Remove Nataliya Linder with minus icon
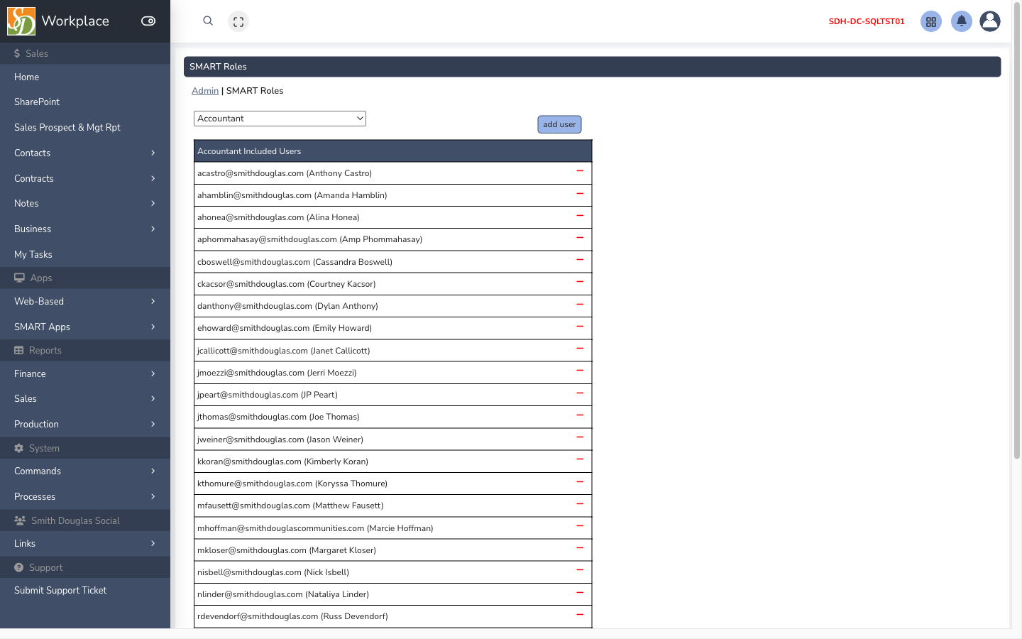This screenshot has width=1022, height=639. click(x=580, y=592)
